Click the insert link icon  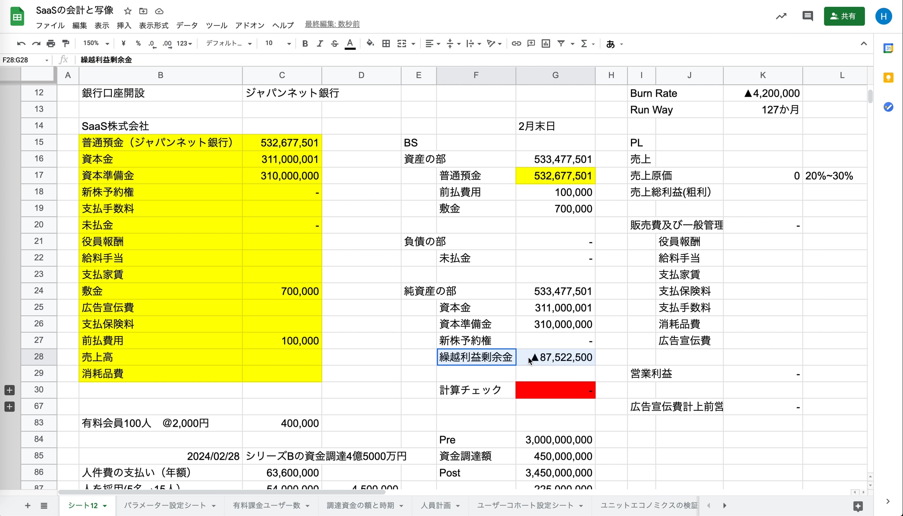click(516, 44)
